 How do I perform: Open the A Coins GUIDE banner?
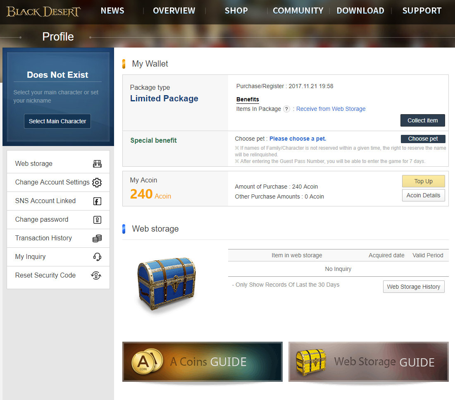coord(202,362)
